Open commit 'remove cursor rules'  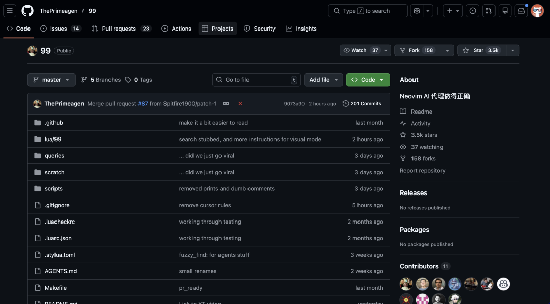205,205
